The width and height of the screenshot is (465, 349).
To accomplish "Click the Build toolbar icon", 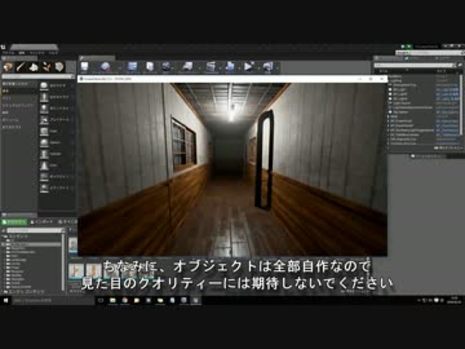I will tap(230, 67).
